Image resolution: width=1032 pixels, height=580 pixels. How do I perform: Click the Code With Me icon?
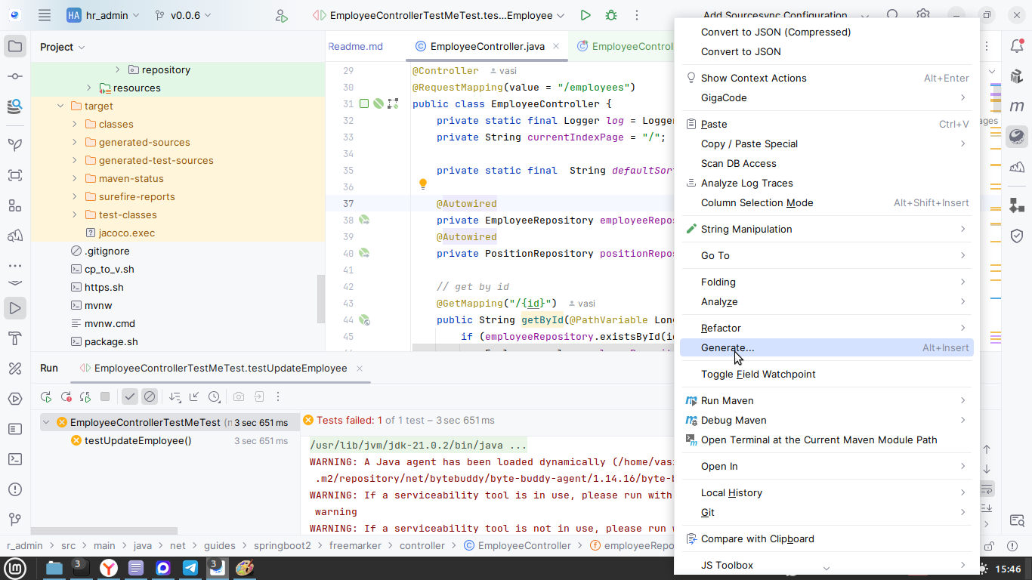[282, 15]
